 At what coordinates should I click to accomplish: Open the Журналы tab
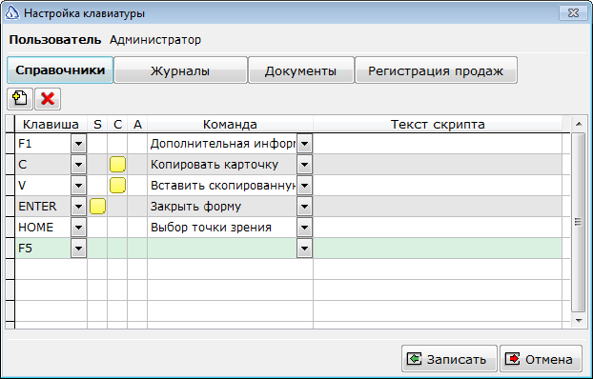(x=180, y=70)
